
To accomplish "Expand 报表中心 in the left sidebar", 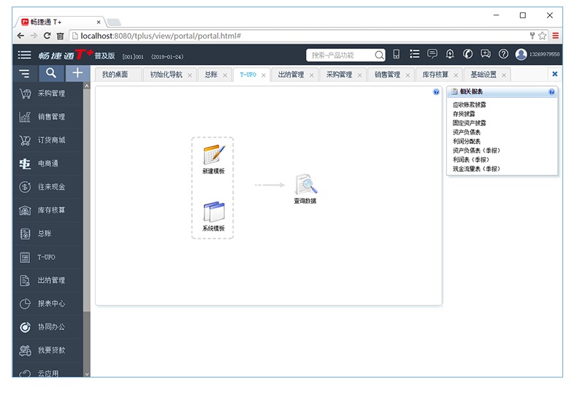I will coord(51,304).
